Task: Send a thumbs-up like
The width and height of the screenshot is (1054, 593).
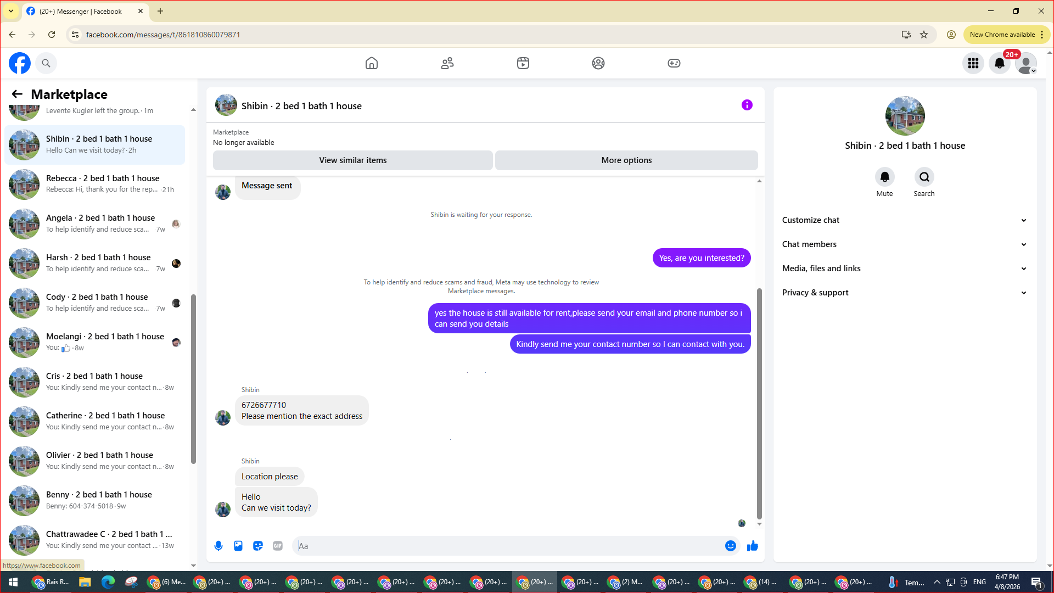Action: coord(752,546)
